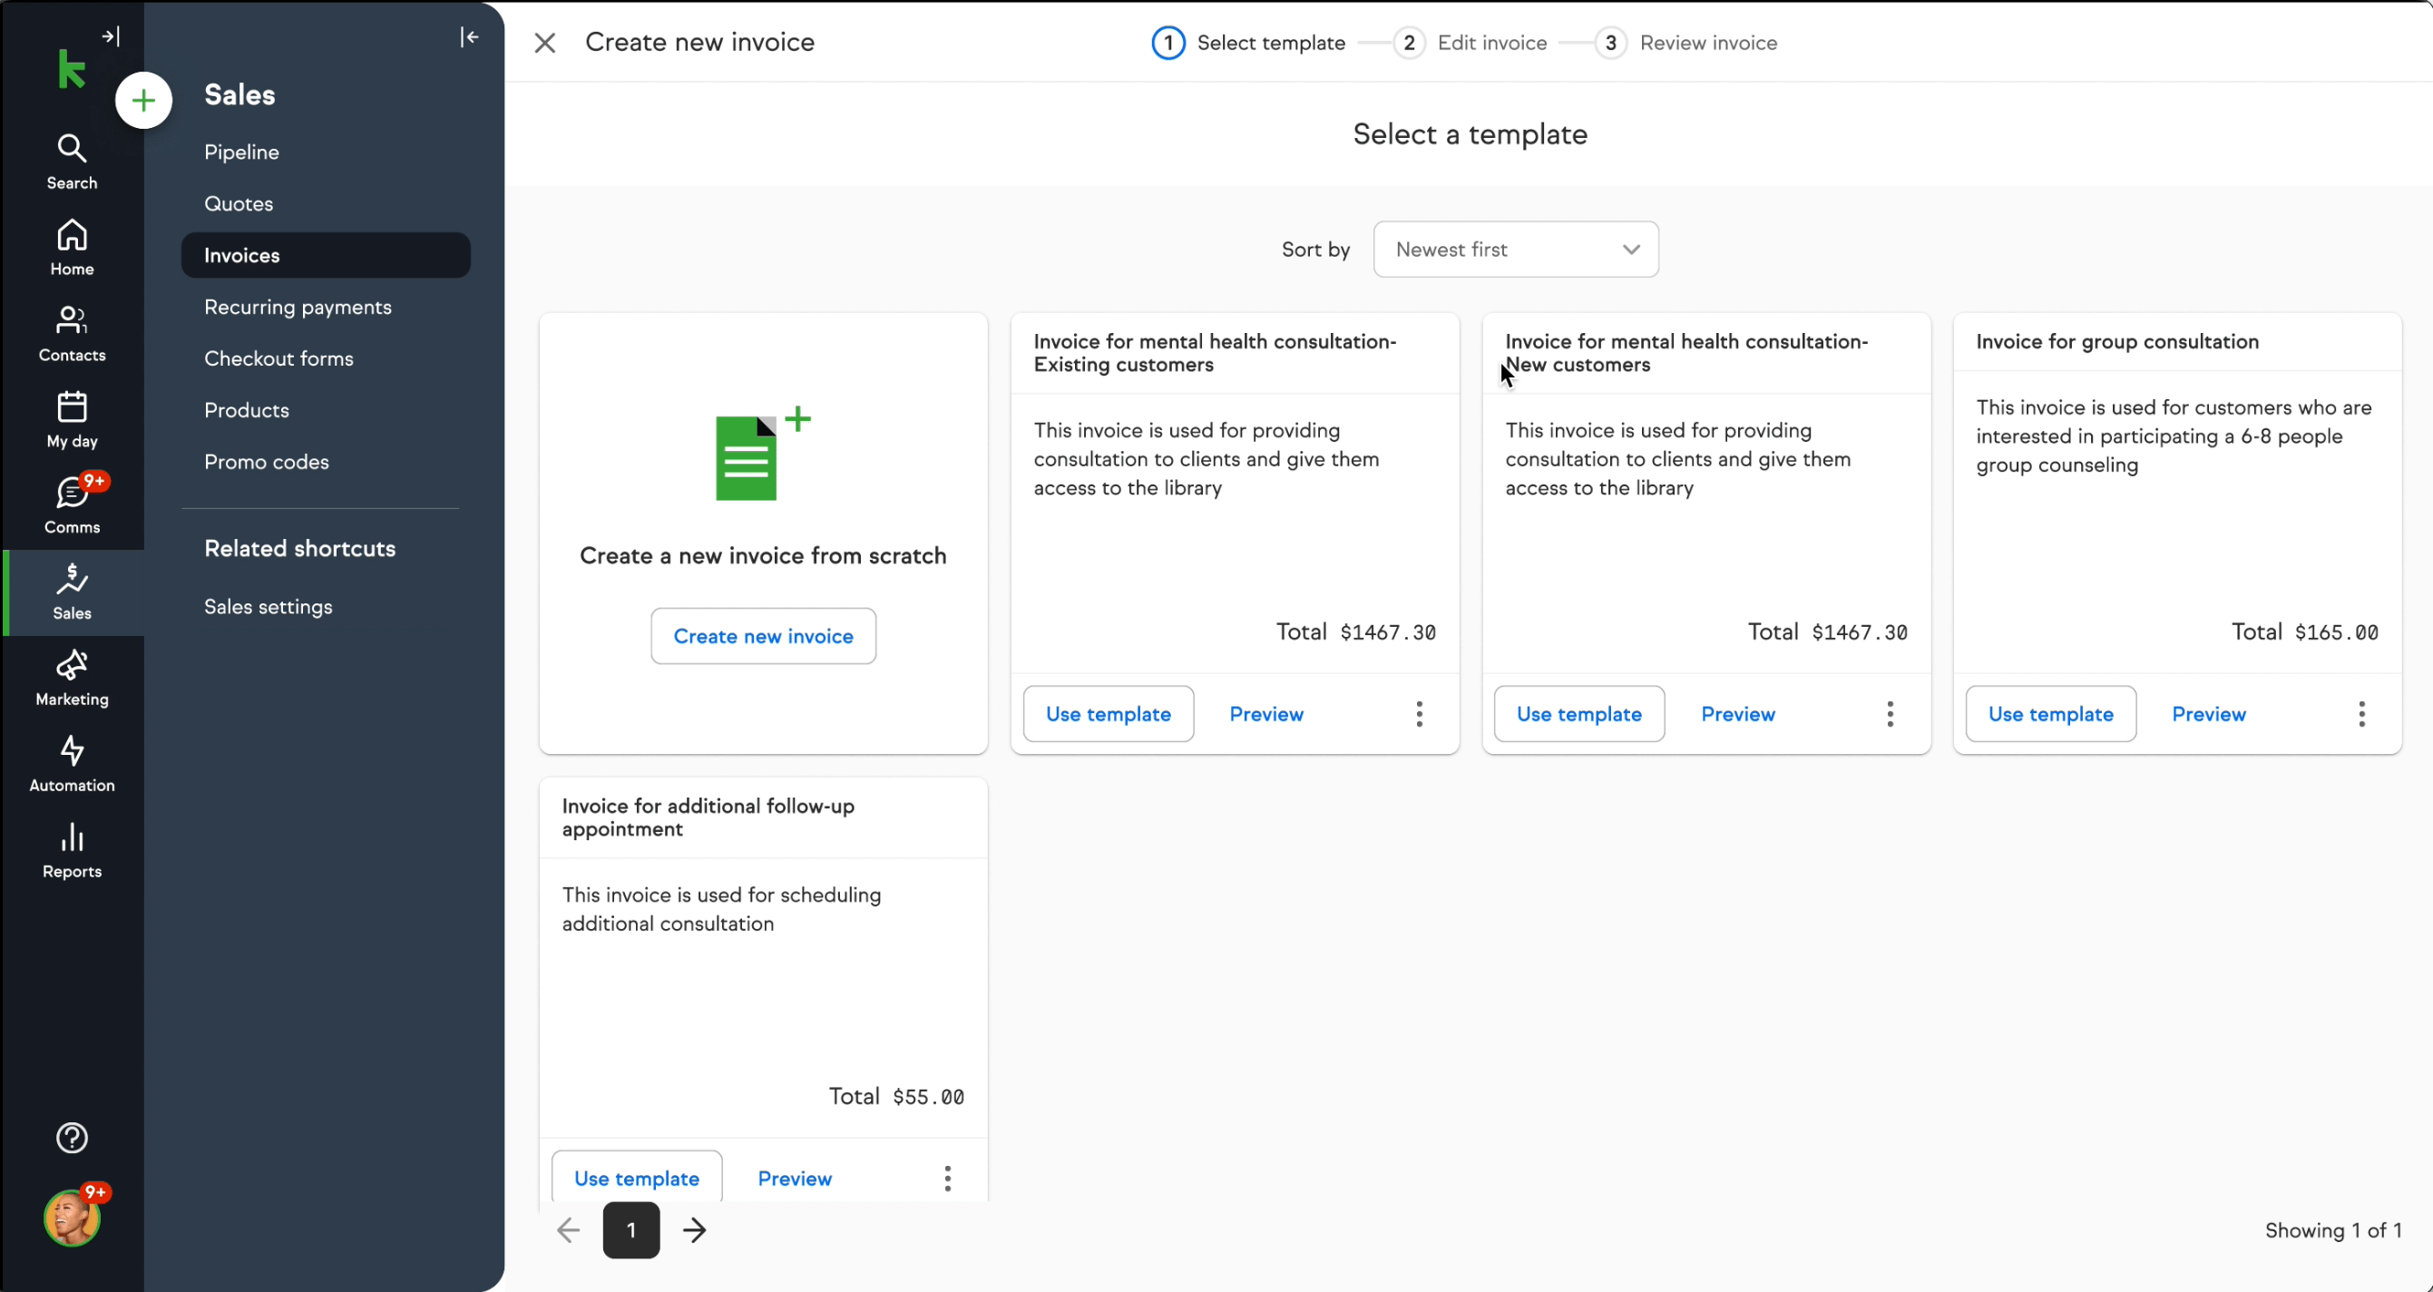Viewport: 2433px width, 1292px height.
Task: Open Promo codes in Sales menu
Action: (x=267, y=462)
